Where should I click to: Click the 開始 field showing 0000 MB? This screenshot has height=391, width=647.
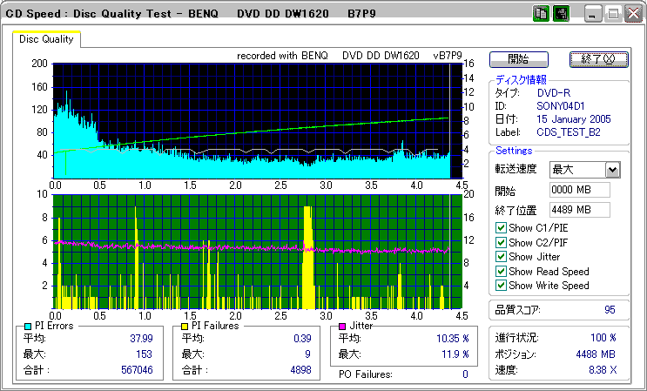[580, 190]
